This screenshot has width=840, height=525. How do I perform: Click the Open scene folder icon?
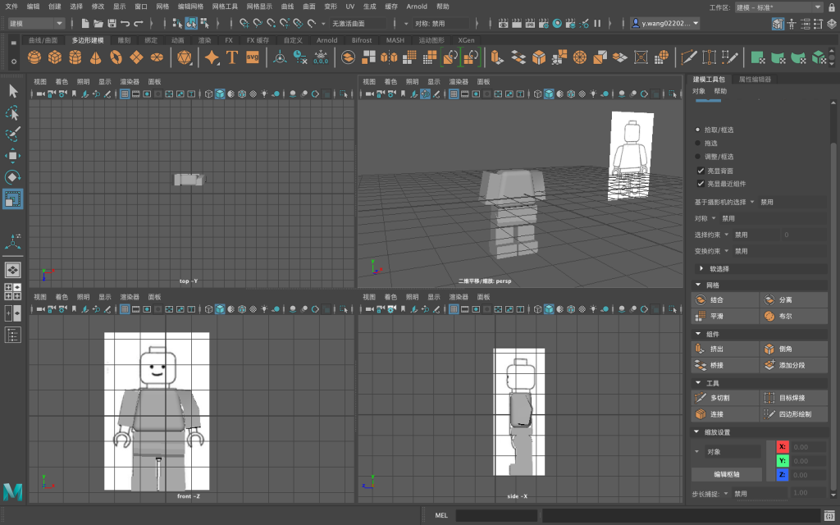tap(98, 23)
